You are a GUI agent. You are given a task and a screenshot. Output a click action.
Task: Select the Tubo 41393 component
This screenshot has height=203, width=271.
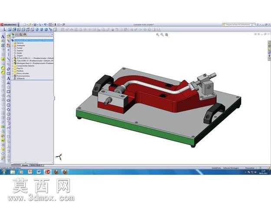tap(34, 61)
